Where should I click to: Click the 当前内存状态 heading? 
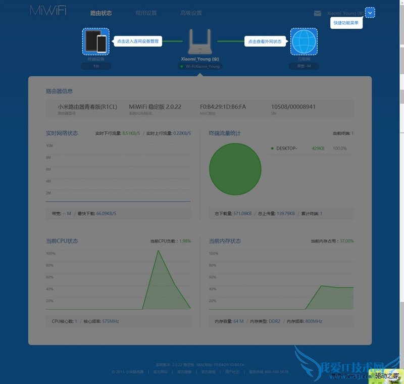click(x=225, y=241)
